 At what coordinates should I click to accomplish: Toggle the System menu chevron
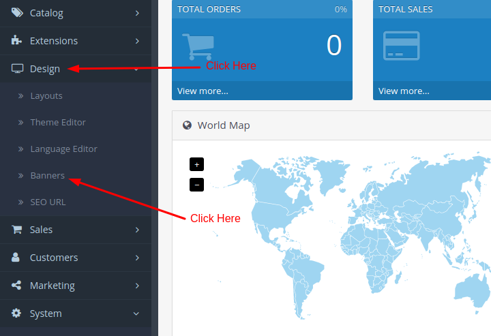point(136,314)
